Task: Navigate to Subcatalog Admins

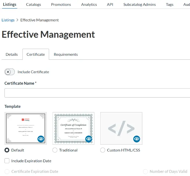Action: 139,4
